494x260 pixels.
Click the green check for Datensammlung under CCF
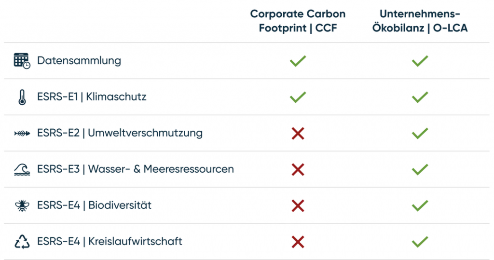[298, 61]
